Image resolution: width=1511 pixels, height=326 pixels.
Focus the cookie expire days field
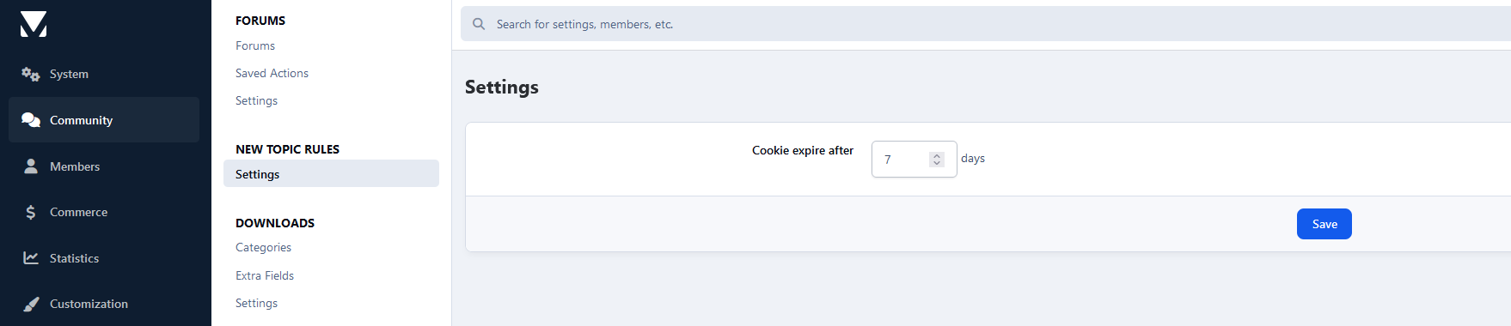(914, 160)
